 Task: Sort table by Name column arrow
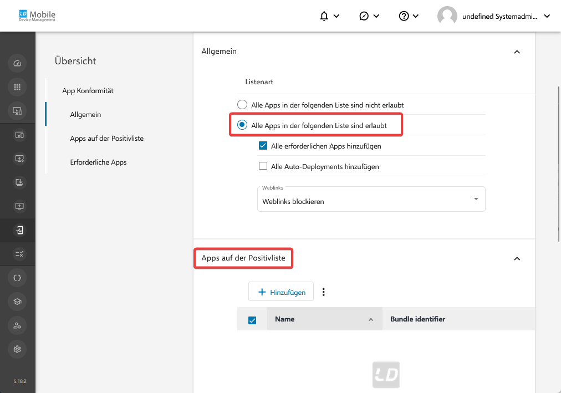[x=371, y=320]
